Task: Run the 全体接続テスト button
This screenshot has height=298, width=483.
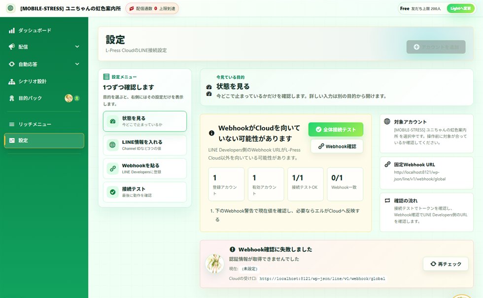Action: point(336,130)
